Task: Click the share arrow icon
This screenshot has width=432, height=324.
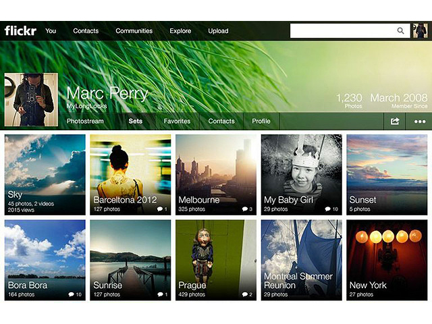Action: [x=395, y=122]
